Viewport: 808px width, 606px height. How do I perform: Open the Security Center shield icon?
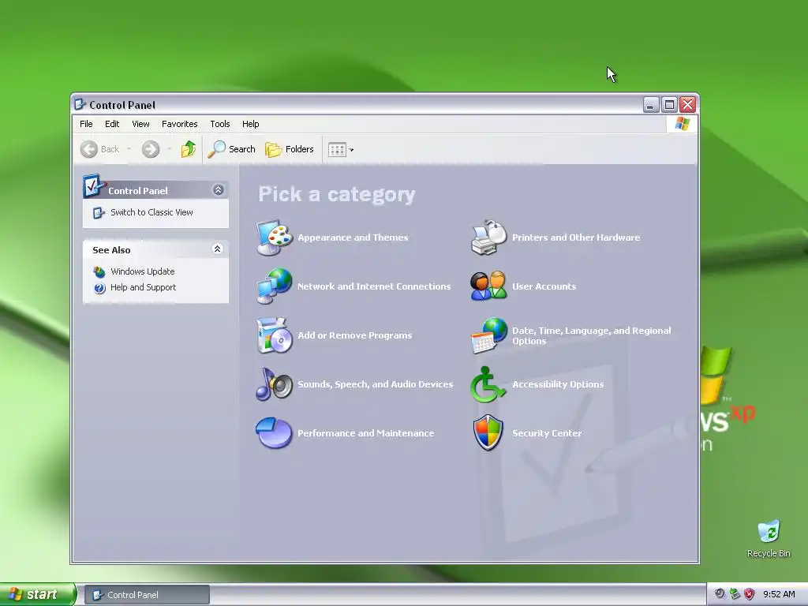[488, 433]
